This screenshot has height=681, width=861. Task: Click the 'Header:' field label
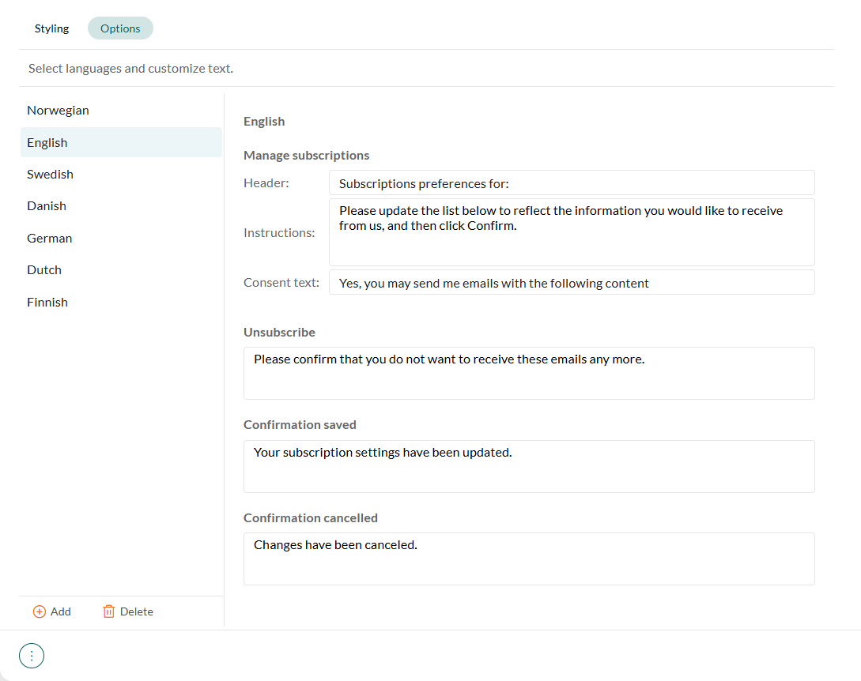(x=266, y=182)
